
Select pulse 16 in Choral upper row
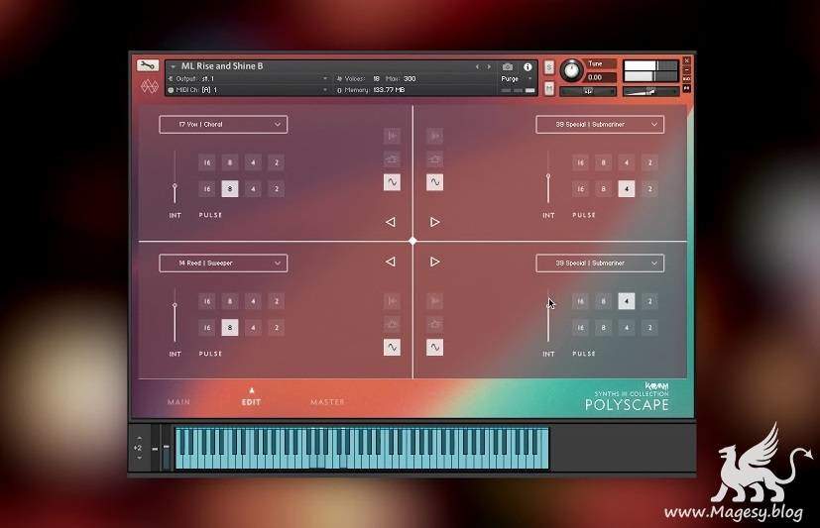pos(207,162)
